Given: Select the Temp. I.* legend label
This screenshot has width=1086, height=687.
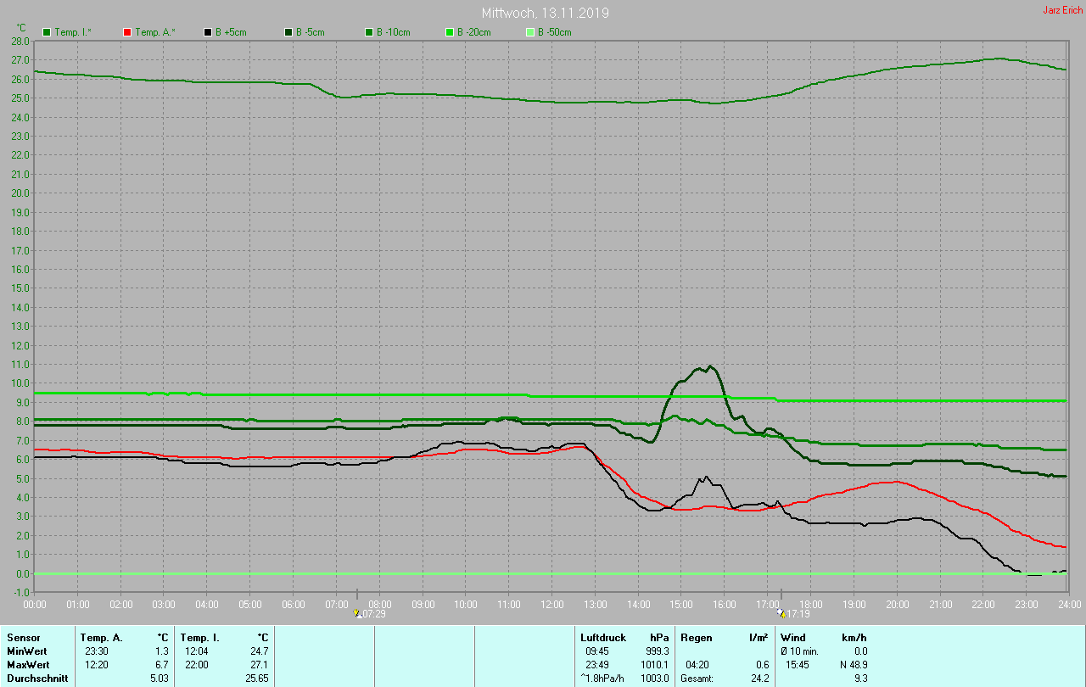Looking at the screenshot, I should [x=75, y=32].
